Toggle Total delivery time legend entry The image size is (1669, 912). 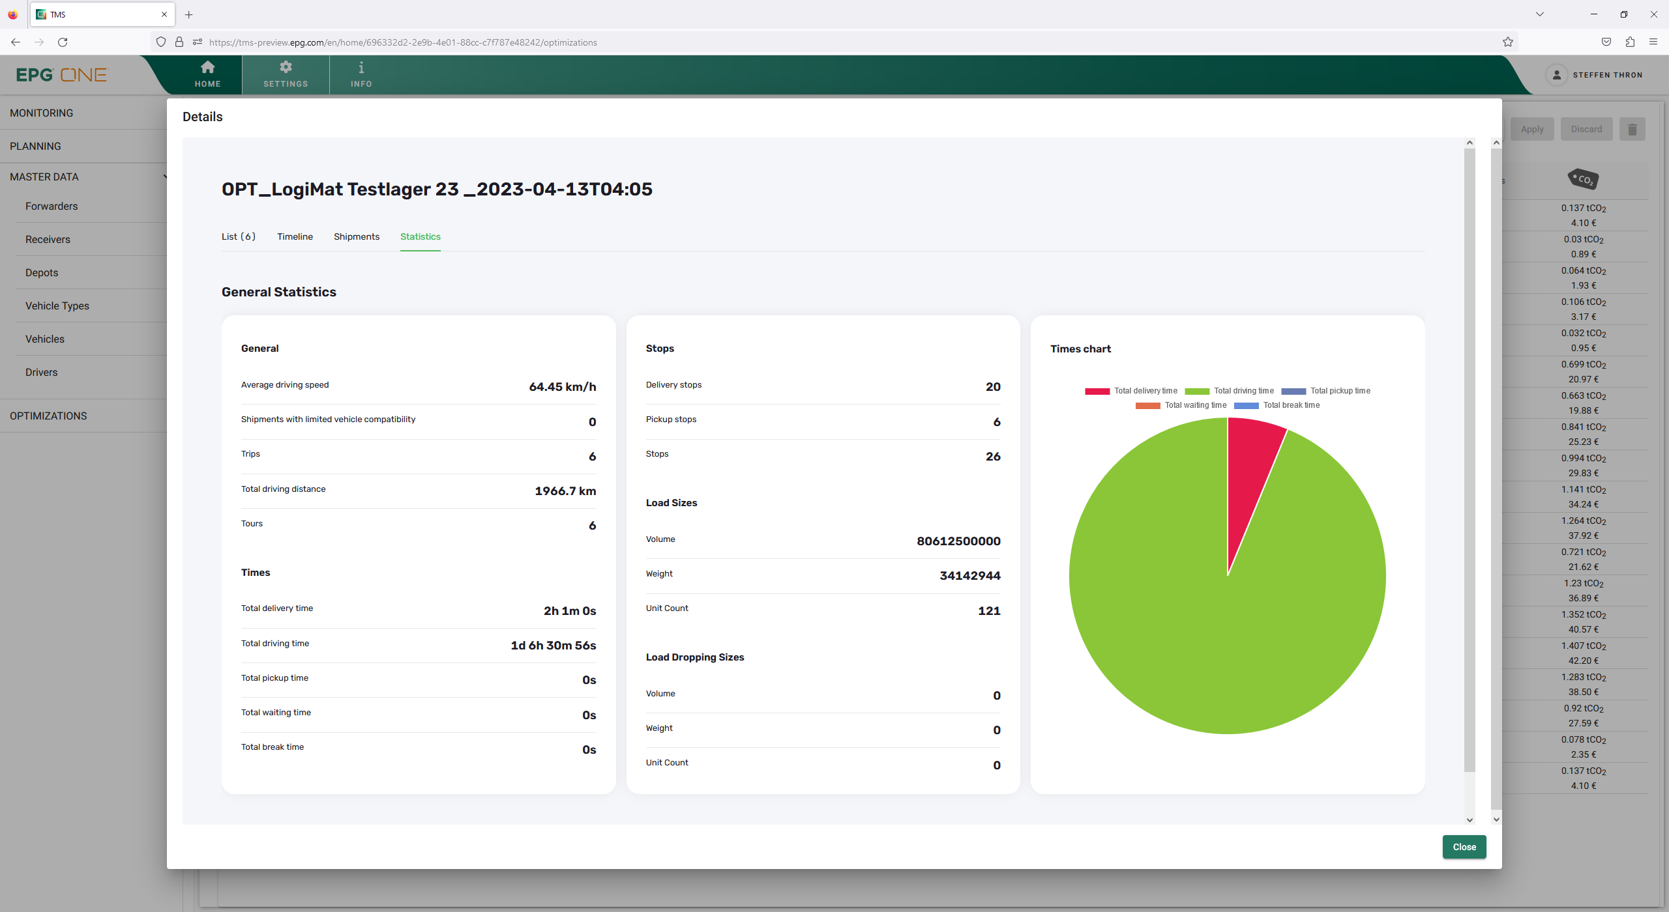[x=1132, y=391]
